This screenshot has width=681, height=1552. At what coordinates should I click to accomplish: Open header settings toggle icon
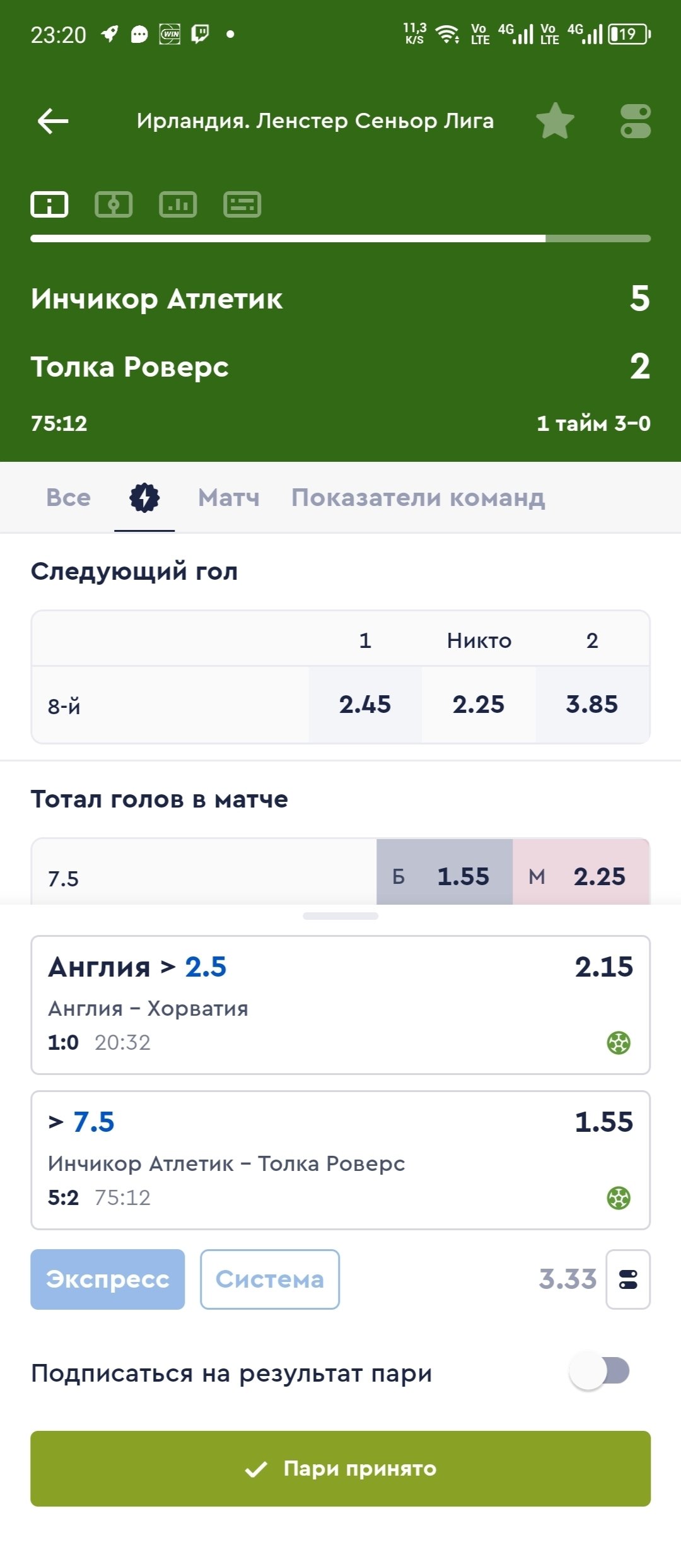(x=635, y=121)
